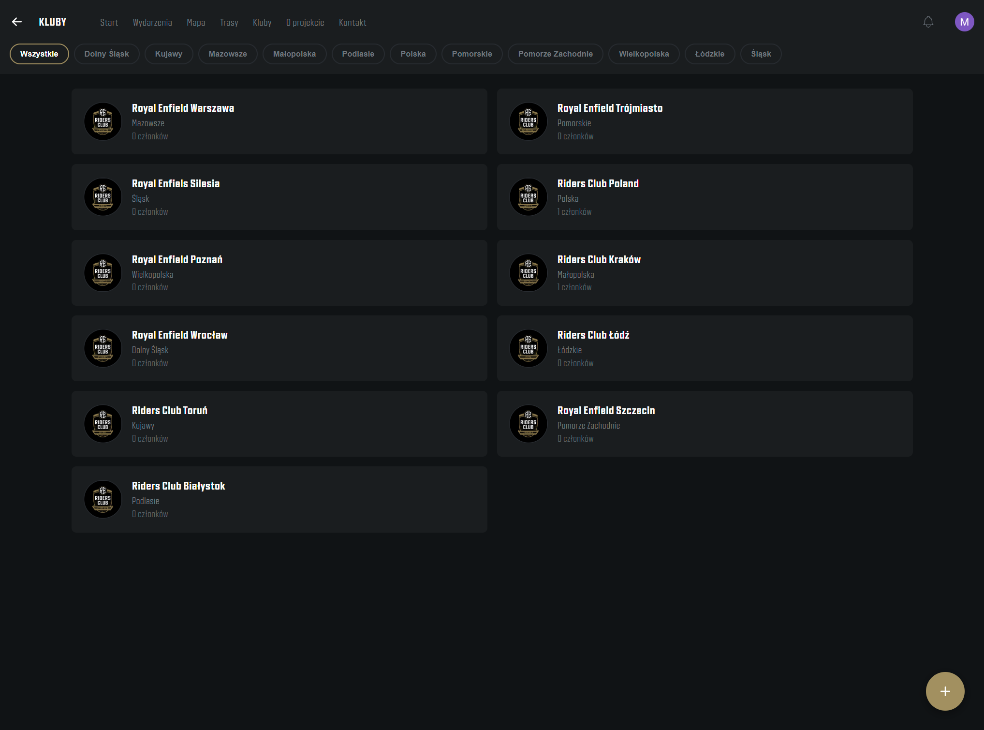Open the Mapa page

[x=196, y=22]
